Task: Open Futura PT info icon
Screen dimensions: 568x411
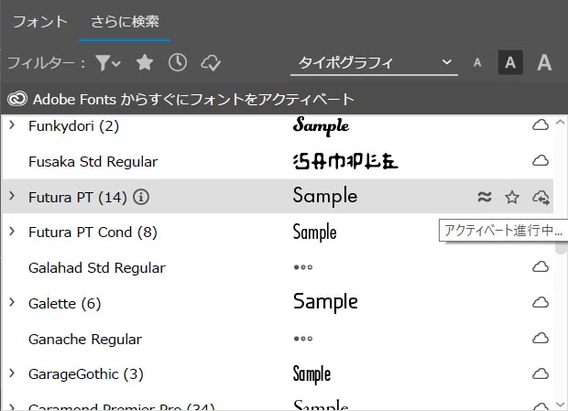Action: [x=141, y=197]
